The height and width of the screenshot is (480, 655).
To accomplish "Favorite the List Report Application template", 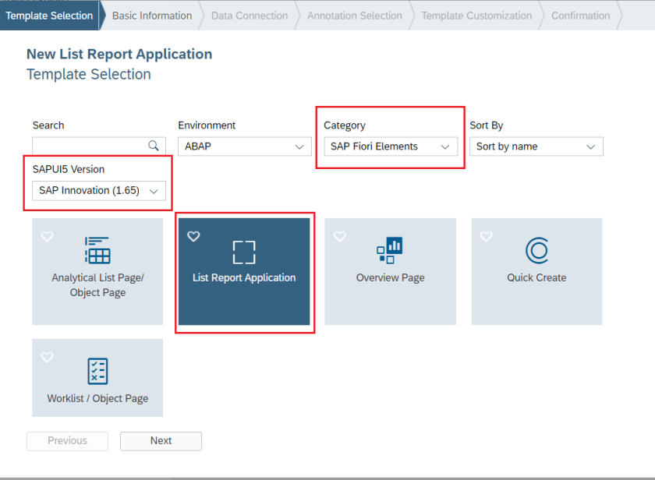I will pos(193,236).
